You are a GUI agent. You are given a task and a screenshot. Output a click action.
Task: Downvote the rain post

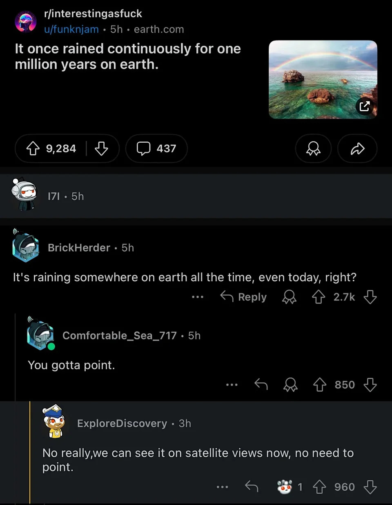pos(101,148)
